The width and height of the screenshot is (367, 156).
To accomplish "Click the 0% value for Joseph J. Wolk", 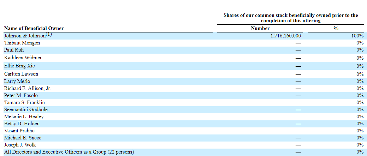I will click(360, 145).
